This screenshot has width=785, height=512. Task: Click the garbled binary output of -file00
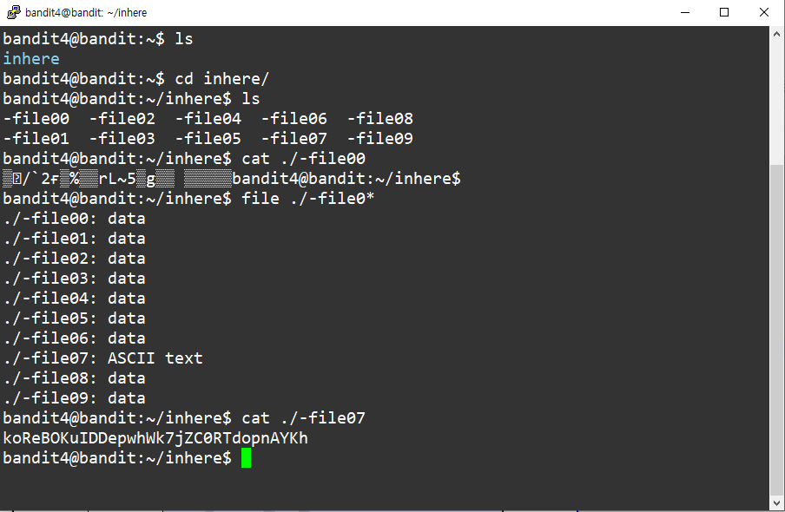point(117,179)
